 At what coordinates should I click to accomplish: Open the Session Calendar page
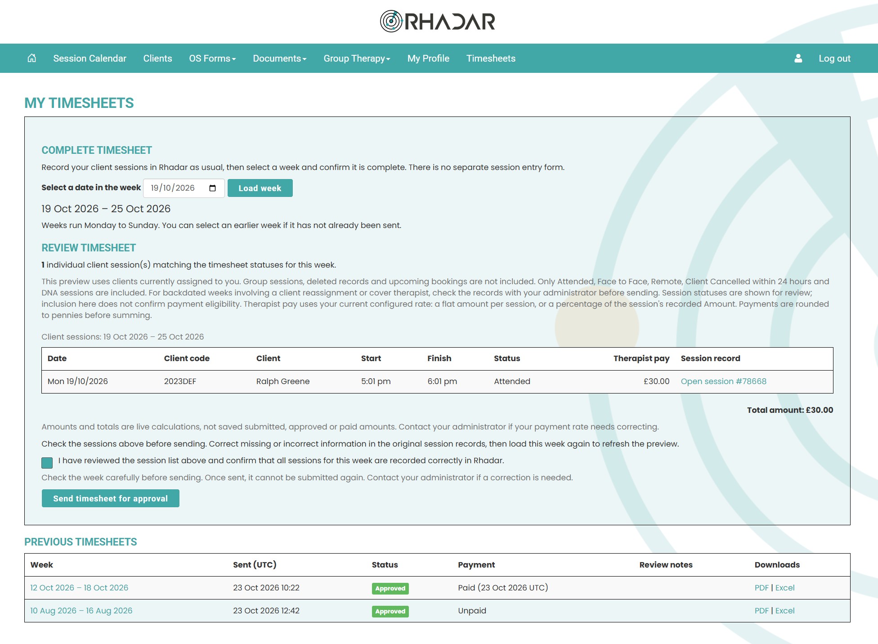pyautogui.click(x=90, y=58)
